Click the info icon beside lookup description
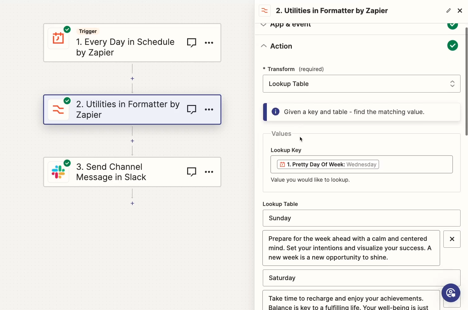The width and height of the screenshot is (468, 310). coord(276,112)
